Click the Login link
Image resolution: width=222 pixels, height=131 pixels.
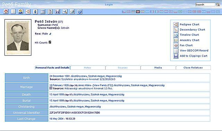(x=109, y=5)
